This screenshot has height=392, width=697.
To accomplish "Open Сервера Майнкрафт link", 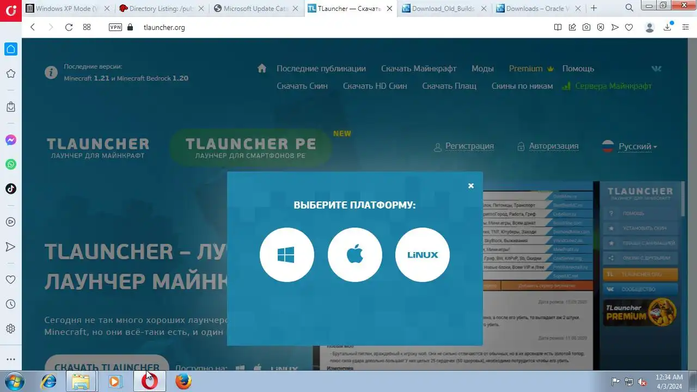I will point(607,86).
